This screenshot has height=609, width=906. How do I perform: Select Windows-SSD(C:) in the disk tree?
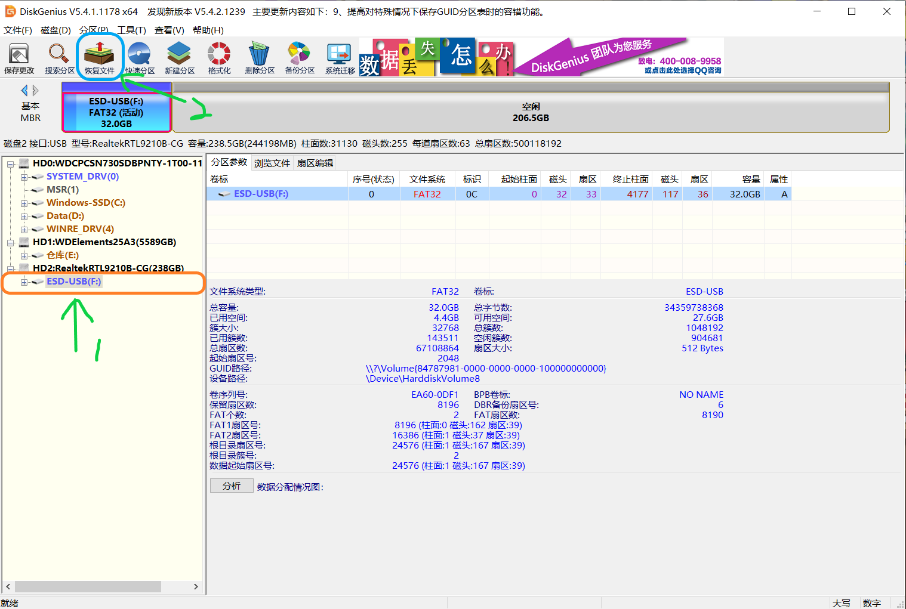click(x=86, y=202)
